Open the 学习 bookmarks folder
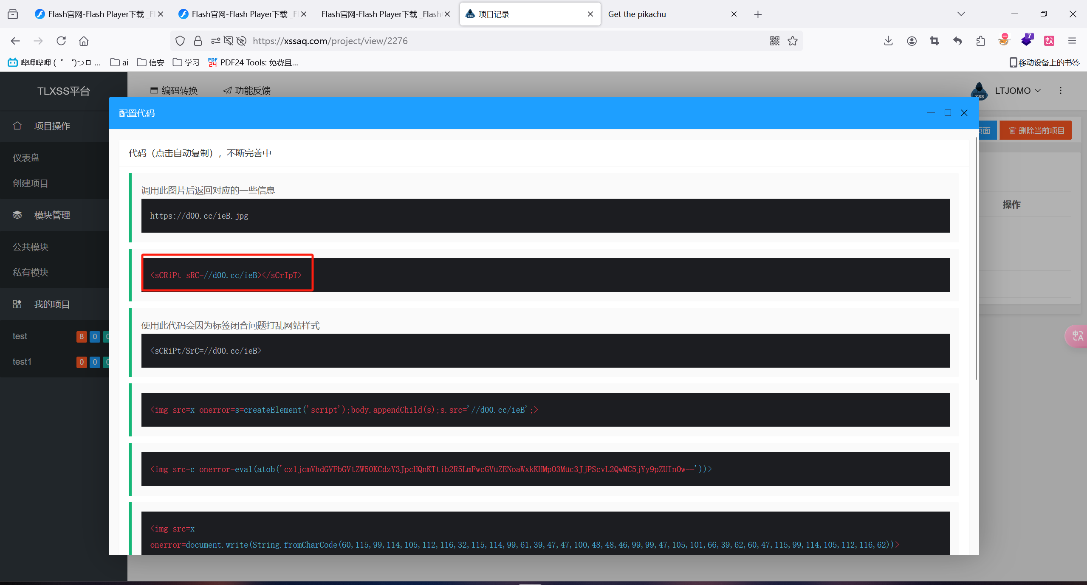Viewport: 1087px width, 585px height. tap(186, 62)
